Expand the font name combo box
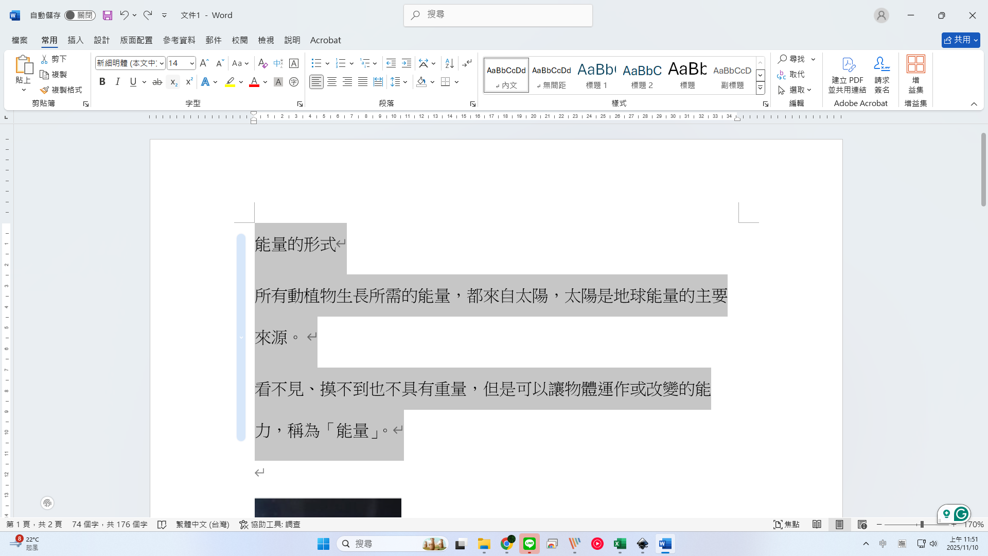988x556 pixels. click(x=162, y=63)
